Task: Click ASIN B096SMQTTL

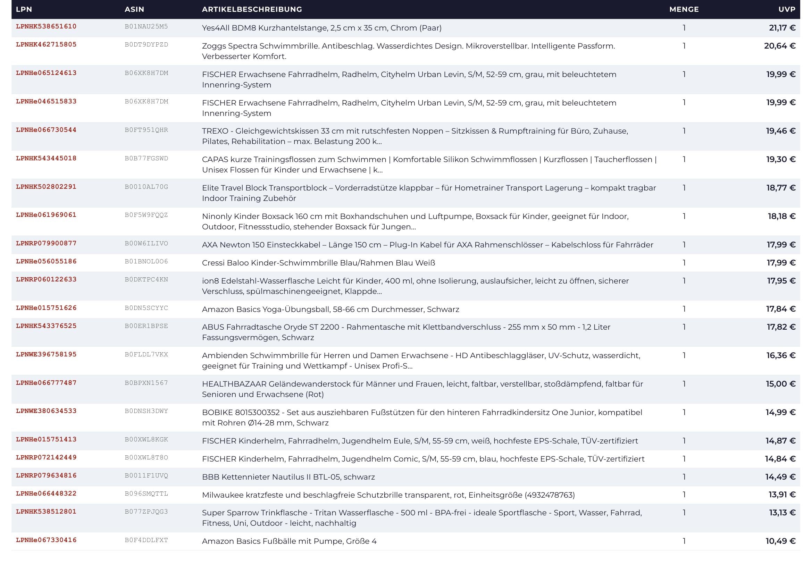Action: (147, 493)
